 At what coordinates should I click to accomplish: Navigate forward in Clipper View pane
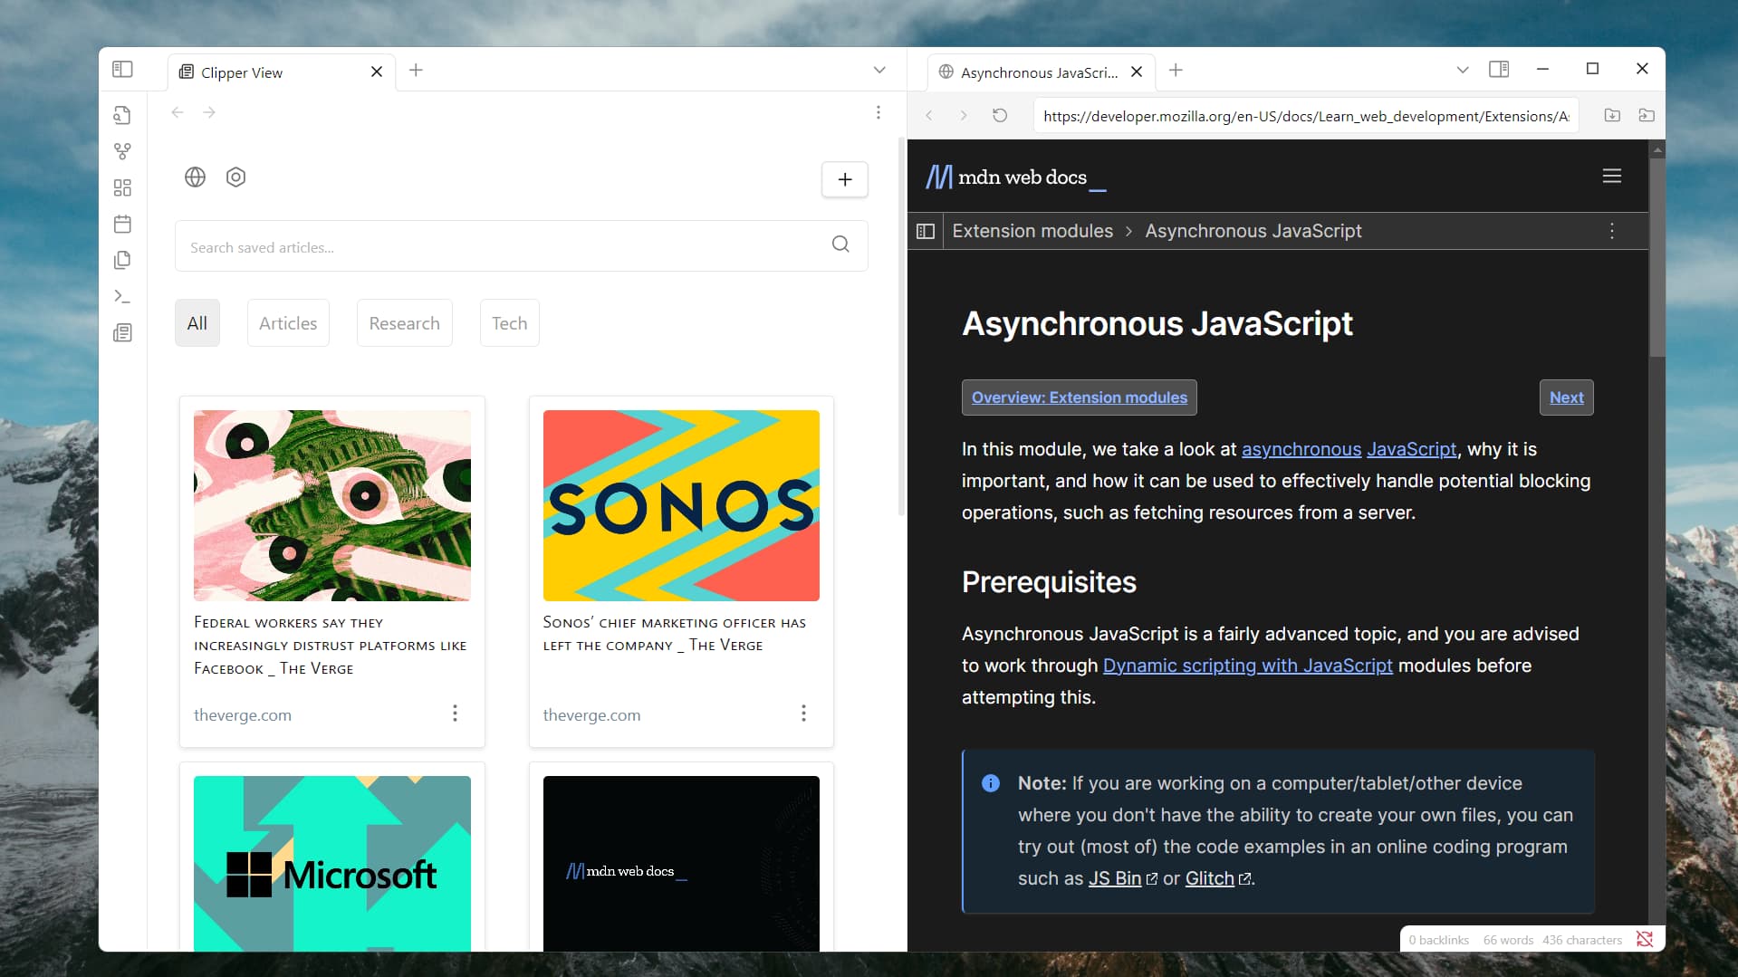[209, 112]
